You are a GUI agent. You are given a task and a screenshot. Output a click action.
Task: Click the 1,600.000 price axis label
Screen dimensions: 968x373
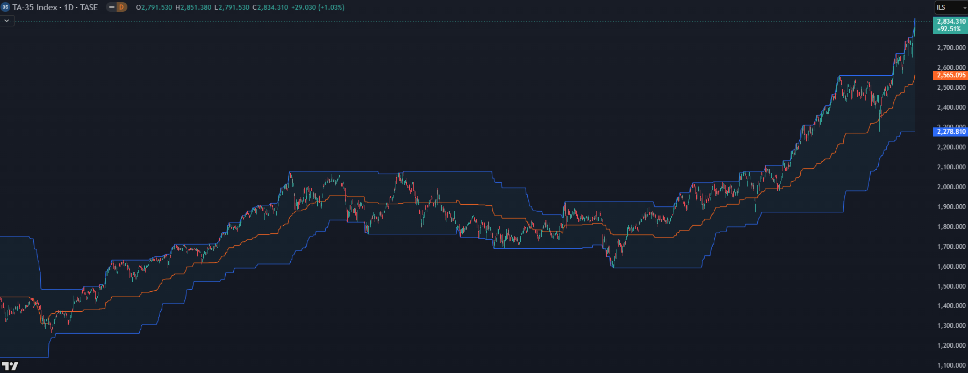click(x=951, y=267)
